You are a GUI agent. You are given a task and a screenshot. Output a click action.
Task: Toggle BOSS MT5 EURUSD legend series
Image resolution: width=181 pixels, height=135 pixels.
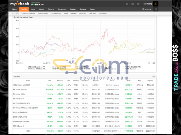[x=58, y=69]
